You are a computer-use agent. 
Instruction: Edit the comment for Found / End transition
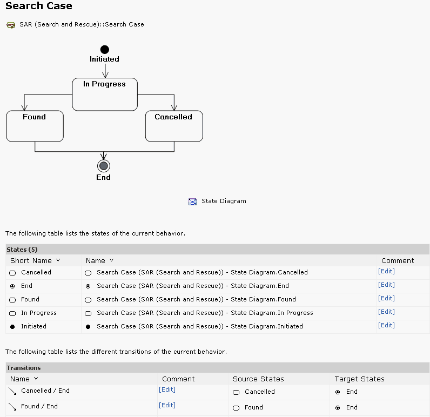[167, 405]
